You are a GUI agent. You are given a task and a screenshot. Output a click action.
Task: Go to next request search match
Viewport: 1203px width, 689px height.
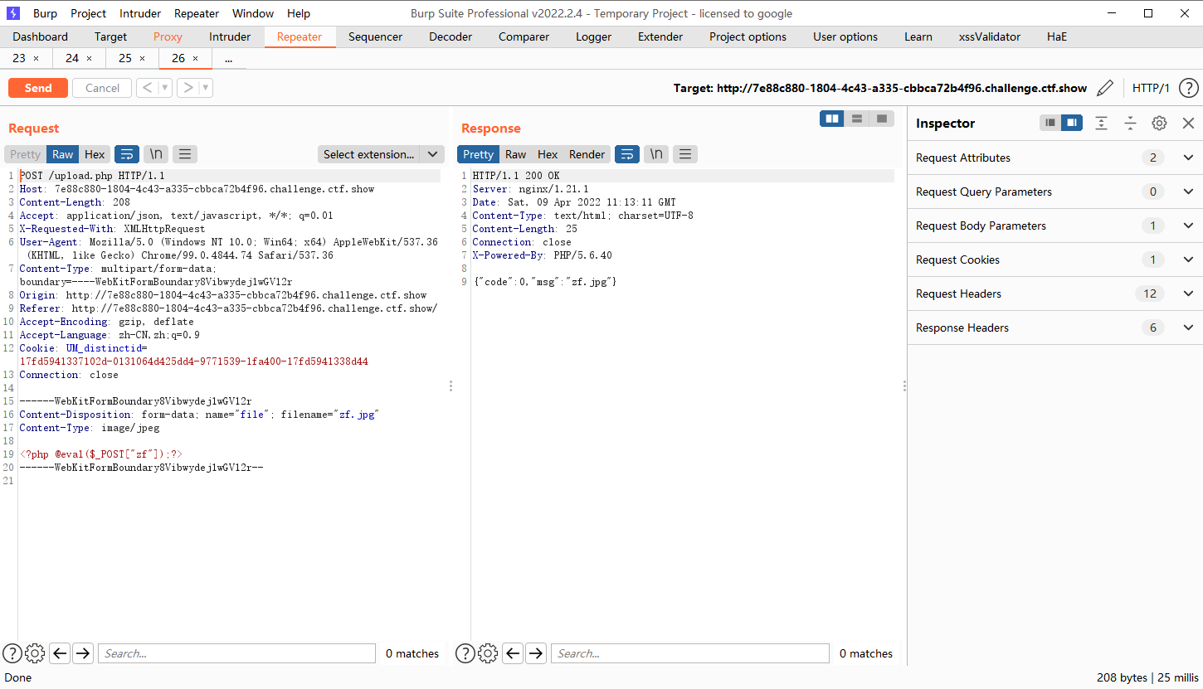83,653
